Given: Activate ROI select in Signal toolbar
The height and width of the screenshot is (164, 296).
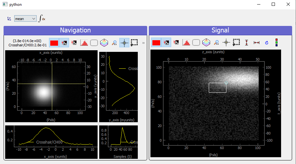Looking at the screenshot, I should (236, 42).
